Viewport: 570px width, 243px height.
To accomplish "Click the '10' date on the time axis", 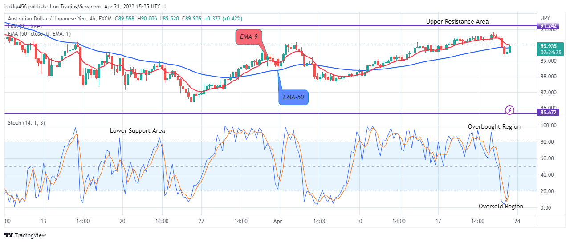I will coord(359,221).
